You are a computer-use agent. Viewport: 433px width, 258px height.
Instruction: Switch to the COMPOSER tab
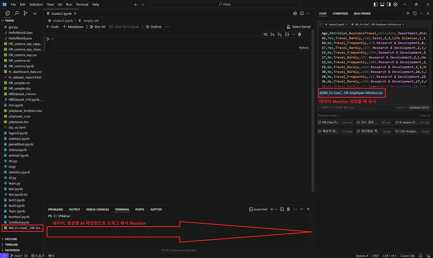340,14
